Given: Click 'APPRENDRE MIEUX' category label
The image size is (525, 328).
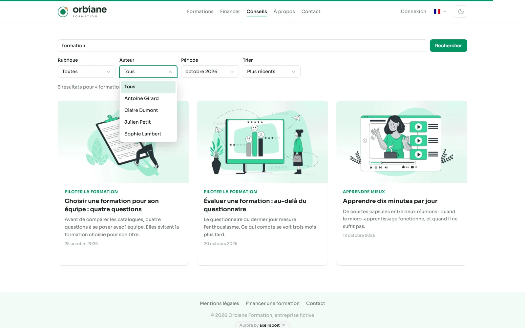Looking at the screenshot, I should pyautogui.click(x=364, y=192).
